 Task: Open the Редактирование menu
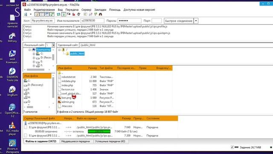44,10
